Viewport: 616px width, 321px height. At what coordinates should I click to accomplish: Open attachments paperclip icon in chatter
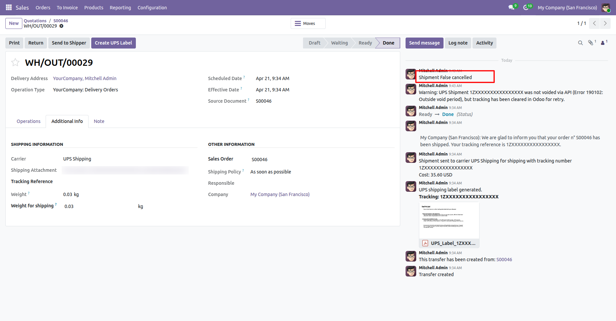[591, 43]
